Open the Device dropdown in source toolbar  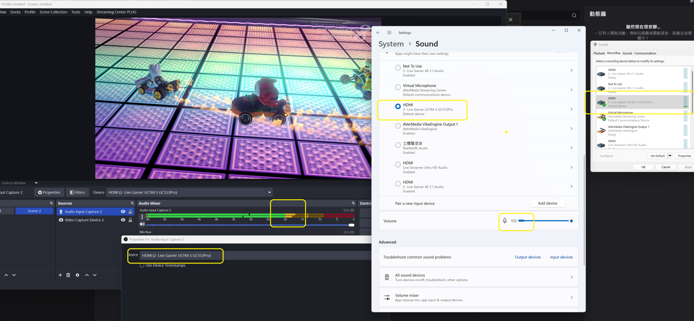(269, 192)
